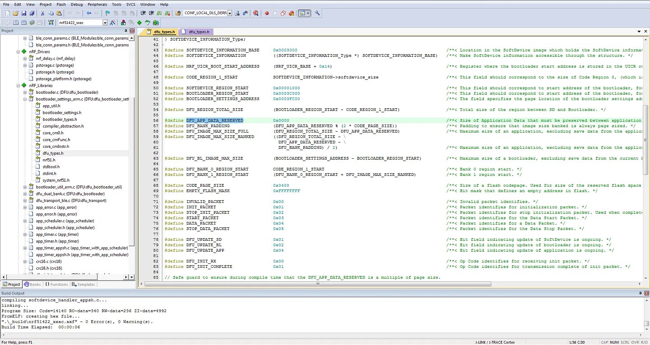This screenshot has height=345, width=650.
Task: Insert or remove breakpoint red dot
Action: [x=267, y=13]
